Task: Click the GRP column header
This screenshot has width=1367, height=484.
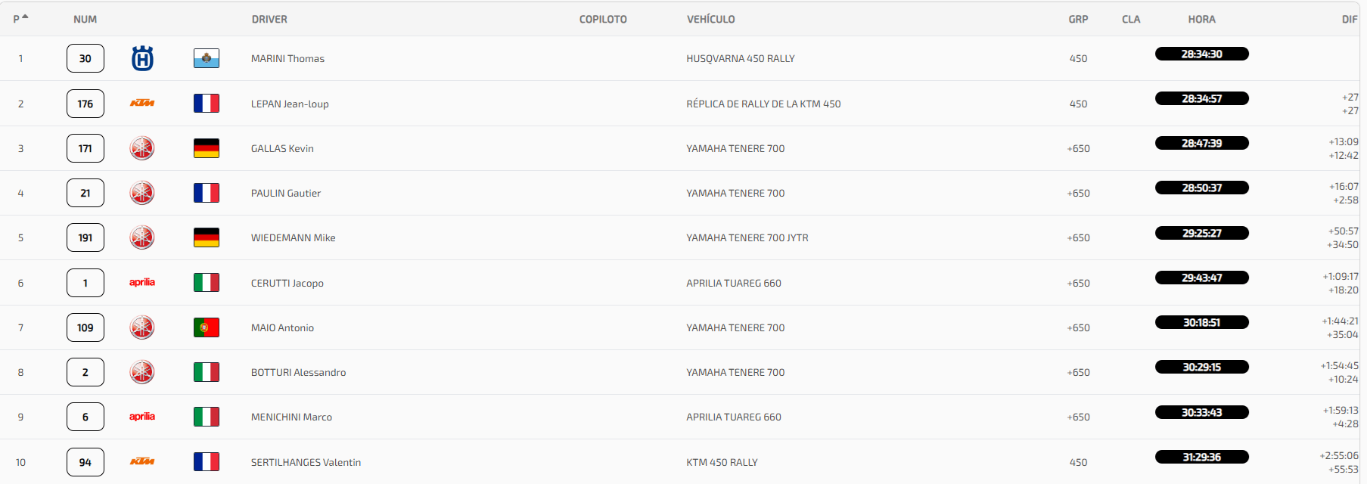Action: coord(1078,19)
